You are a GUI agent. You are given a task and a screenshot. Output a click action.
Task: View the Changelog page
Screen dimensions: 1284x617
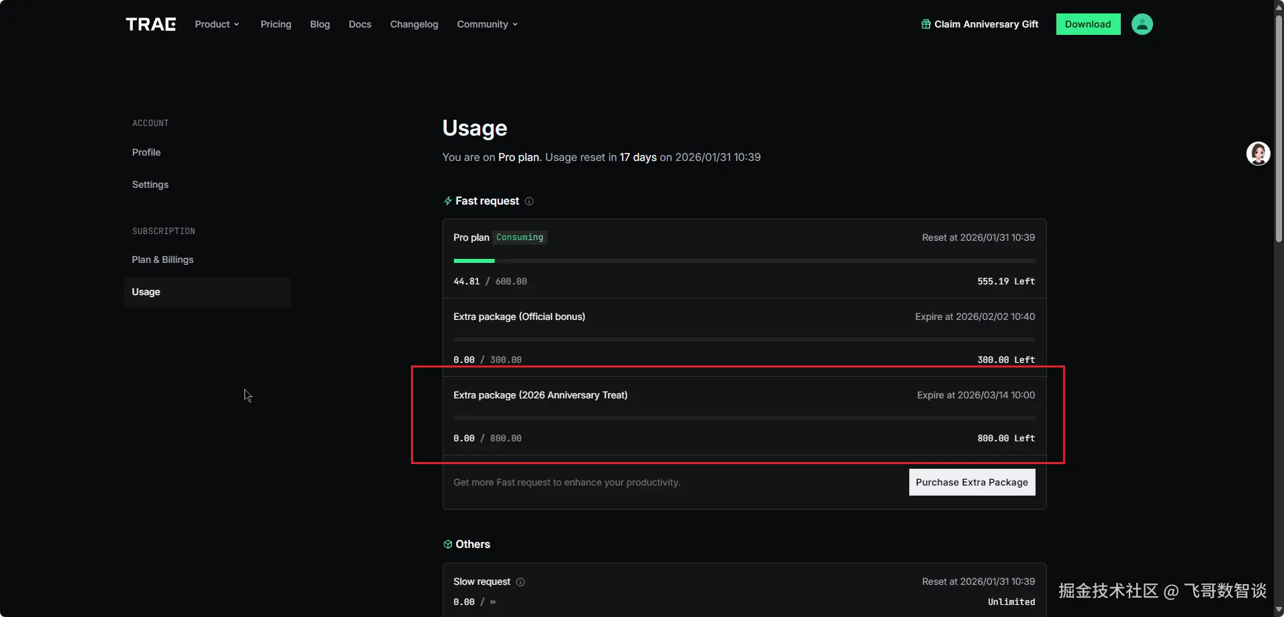coord(414,24)
